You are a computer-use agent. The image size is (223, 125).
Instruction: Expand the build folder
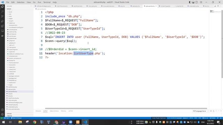10,12
